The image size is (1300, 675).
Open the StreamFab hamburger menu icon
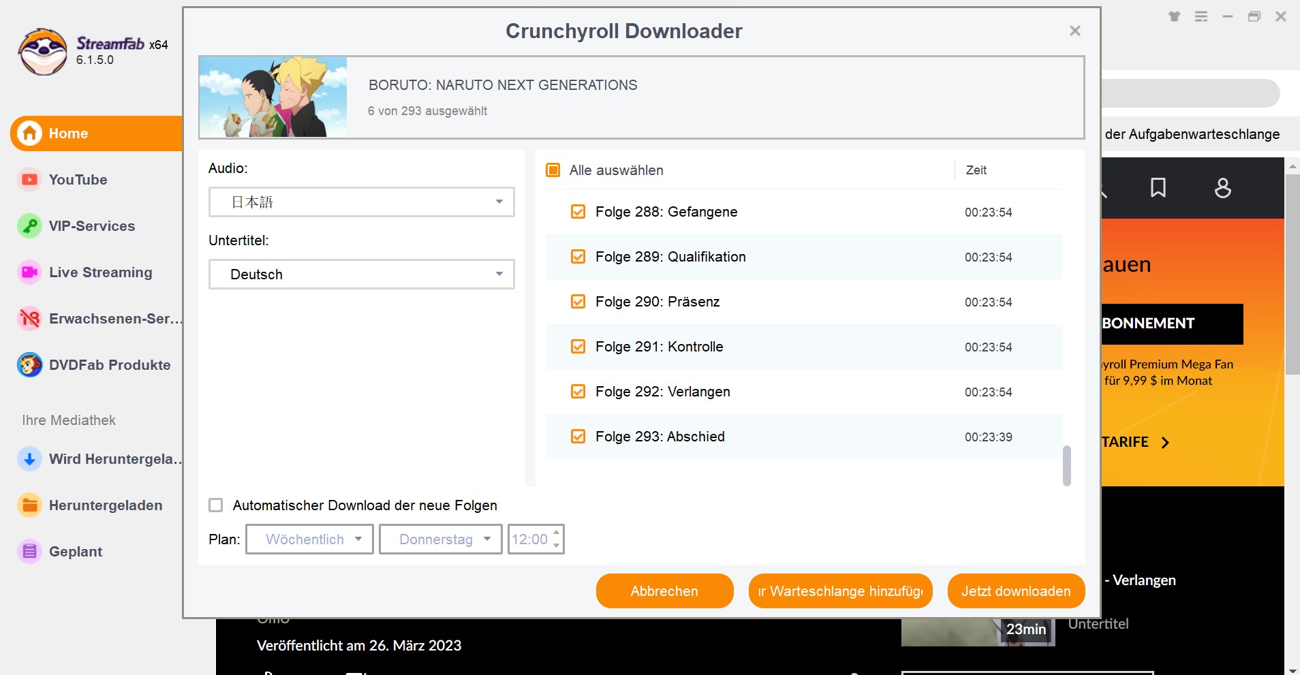click(1201, 16)
